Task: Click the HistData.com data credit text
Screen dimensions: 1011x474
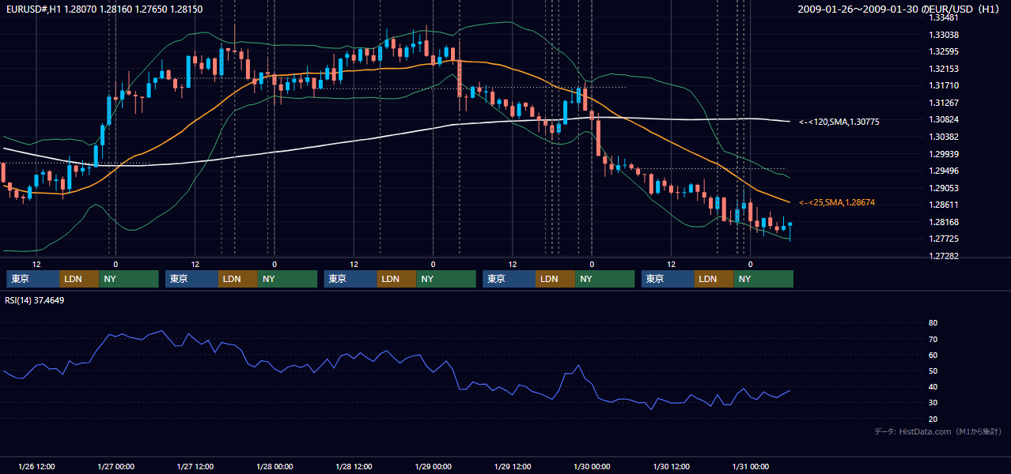Action: (x=937, y=431)
